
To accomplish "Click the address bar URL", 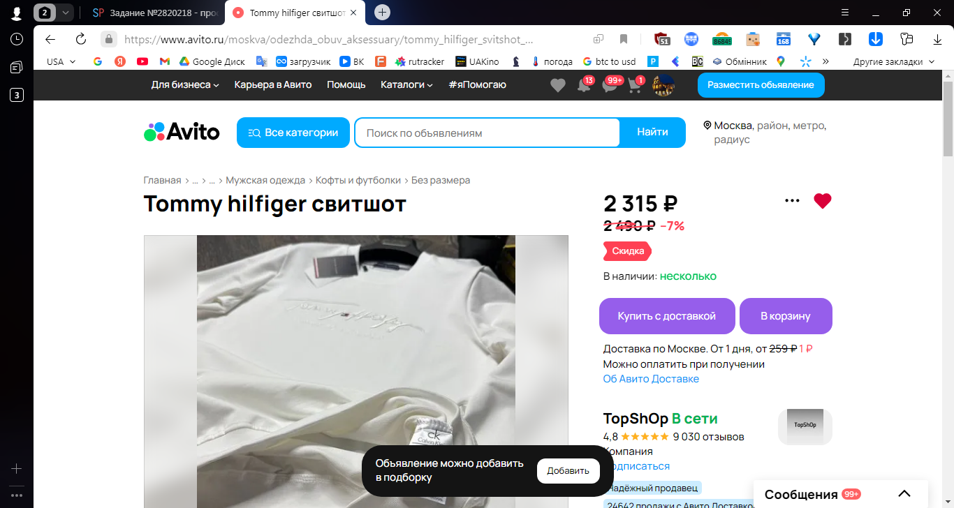I will tap(328, 39).
